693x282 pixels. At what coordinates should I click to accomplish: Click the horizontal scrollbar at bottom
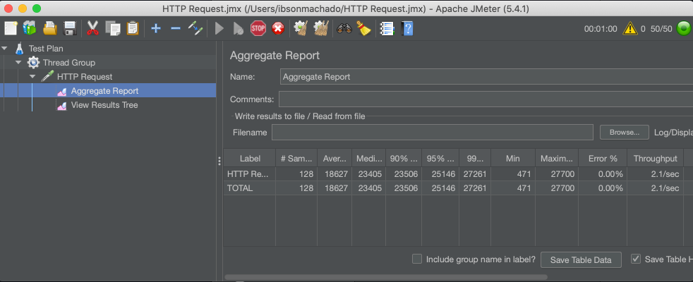[386, 278]
